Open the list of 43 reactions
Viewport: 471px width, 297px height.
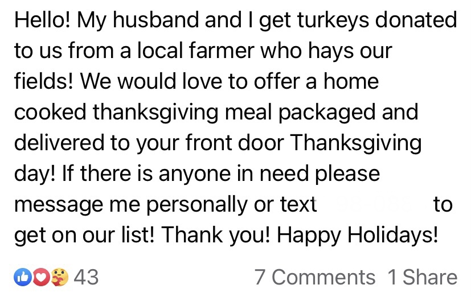coord(86,278)
